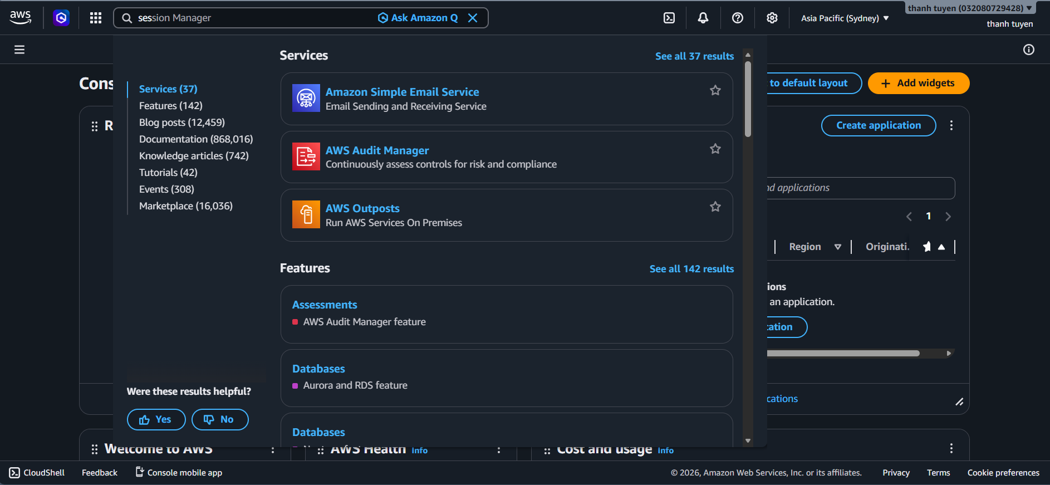Filter results by Features (142)

coord(171,106)
